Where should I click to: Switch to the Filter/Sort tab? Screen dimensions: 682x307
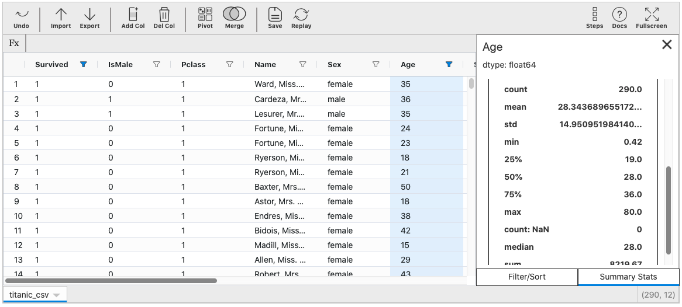(527, 277)
